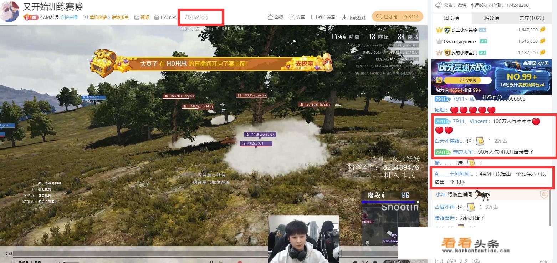Viewport: 557px width, 263px height.
Task: Open the 守护主播 guardian link
Action: (x=69, y=17)
